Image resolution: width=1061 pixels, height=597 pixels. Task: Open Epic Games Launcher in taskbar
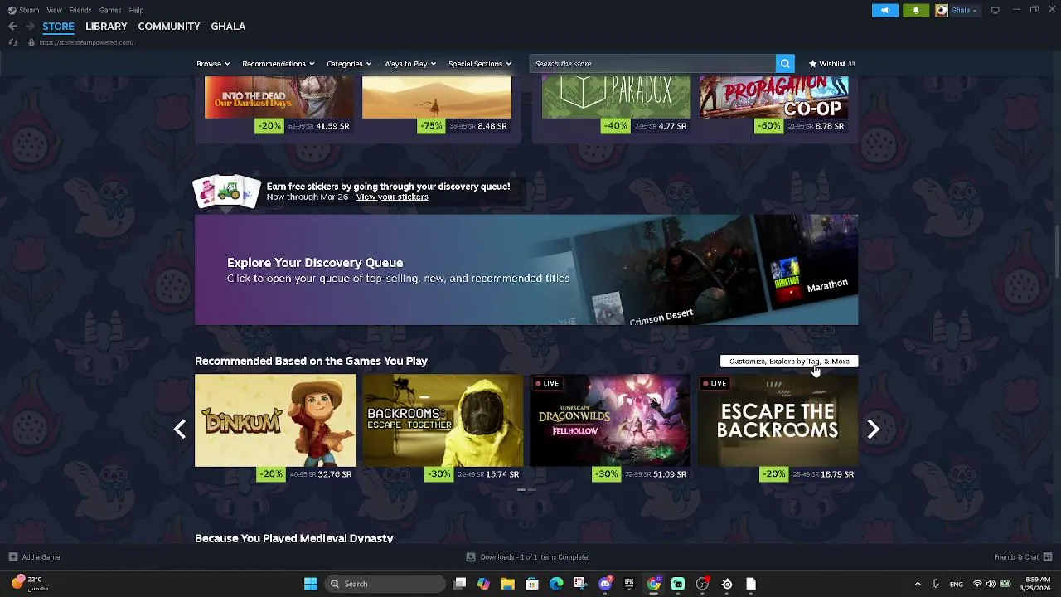[629, 584]
